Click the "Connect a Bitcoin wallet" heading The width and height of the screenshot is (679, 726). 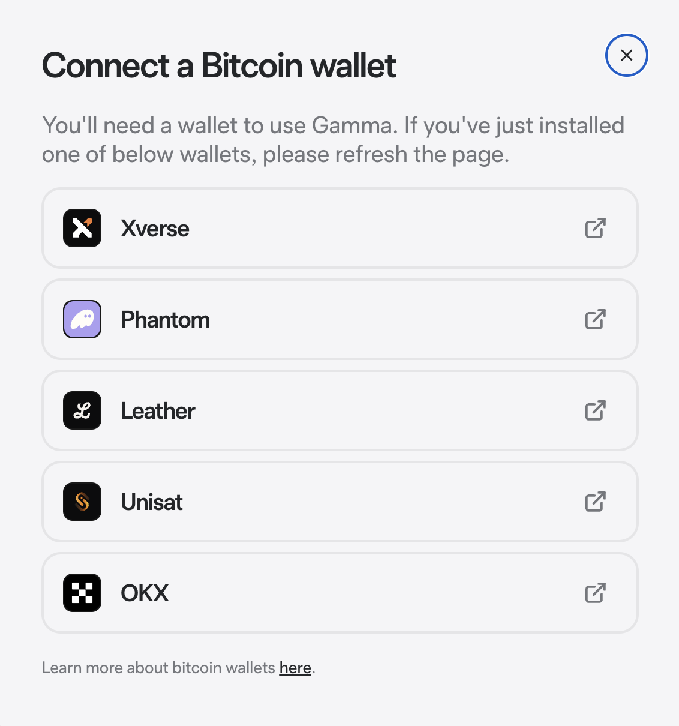219,65
